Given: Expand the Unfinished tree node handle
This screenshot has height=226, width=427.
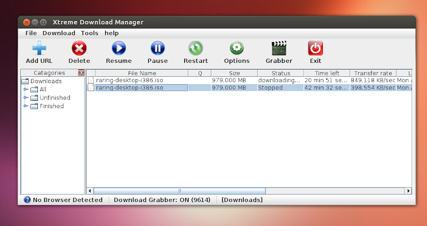Looking at the screenshot, I should click(x=26, y=98).
